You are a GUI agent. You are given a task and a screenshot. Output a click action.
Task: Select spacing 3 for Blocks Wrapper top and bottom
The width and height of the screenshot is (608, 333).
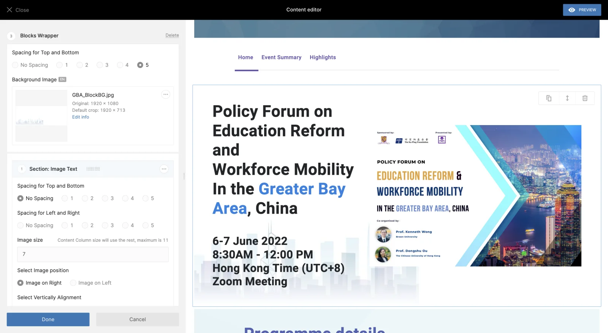click(x=100, y=65)
